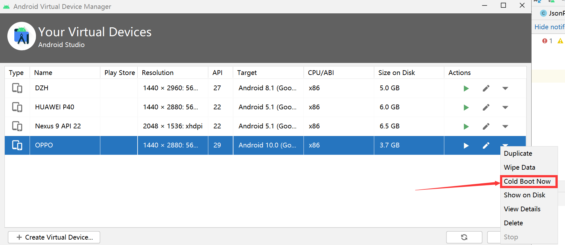565x245 pixels.
Task: Click the 6.5 GB size cell
Action: (x=409, y=126)
